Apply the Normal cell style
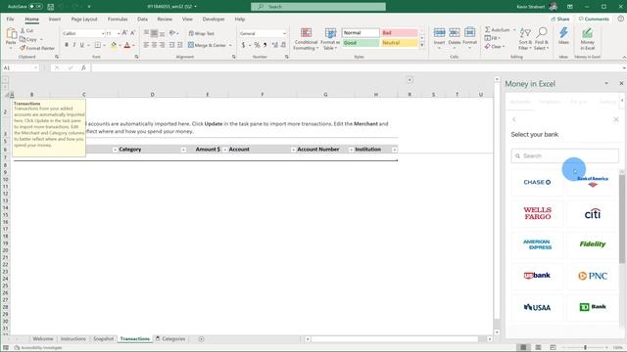 tap(361, 32)
